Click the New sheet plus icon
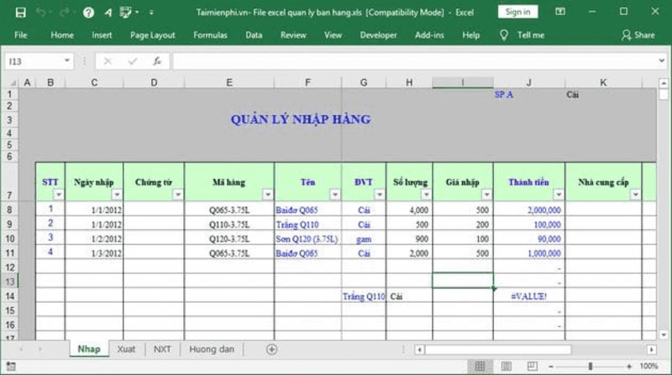This screenshot has width=672, height=375. tap(271, 349)
